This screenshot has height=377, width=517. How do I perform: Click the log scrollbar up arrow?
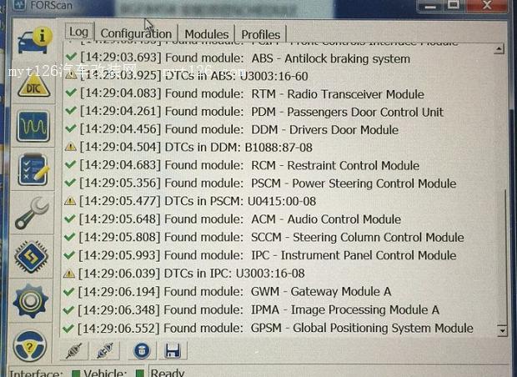point(499,49)
